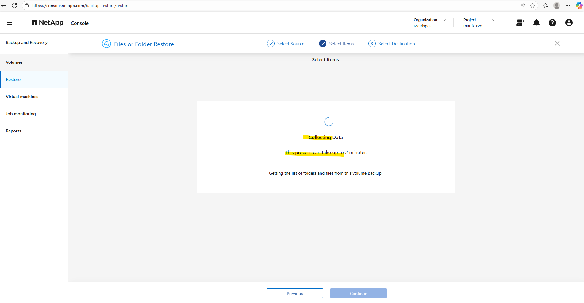Click the 'Collecting Data' text
Viewport: 584px width, 303px height.
[x=326, y=138]
